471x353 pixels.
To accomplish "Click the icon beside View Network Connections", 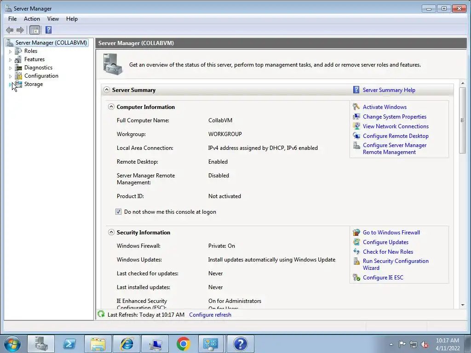I will tap(356, 126).
